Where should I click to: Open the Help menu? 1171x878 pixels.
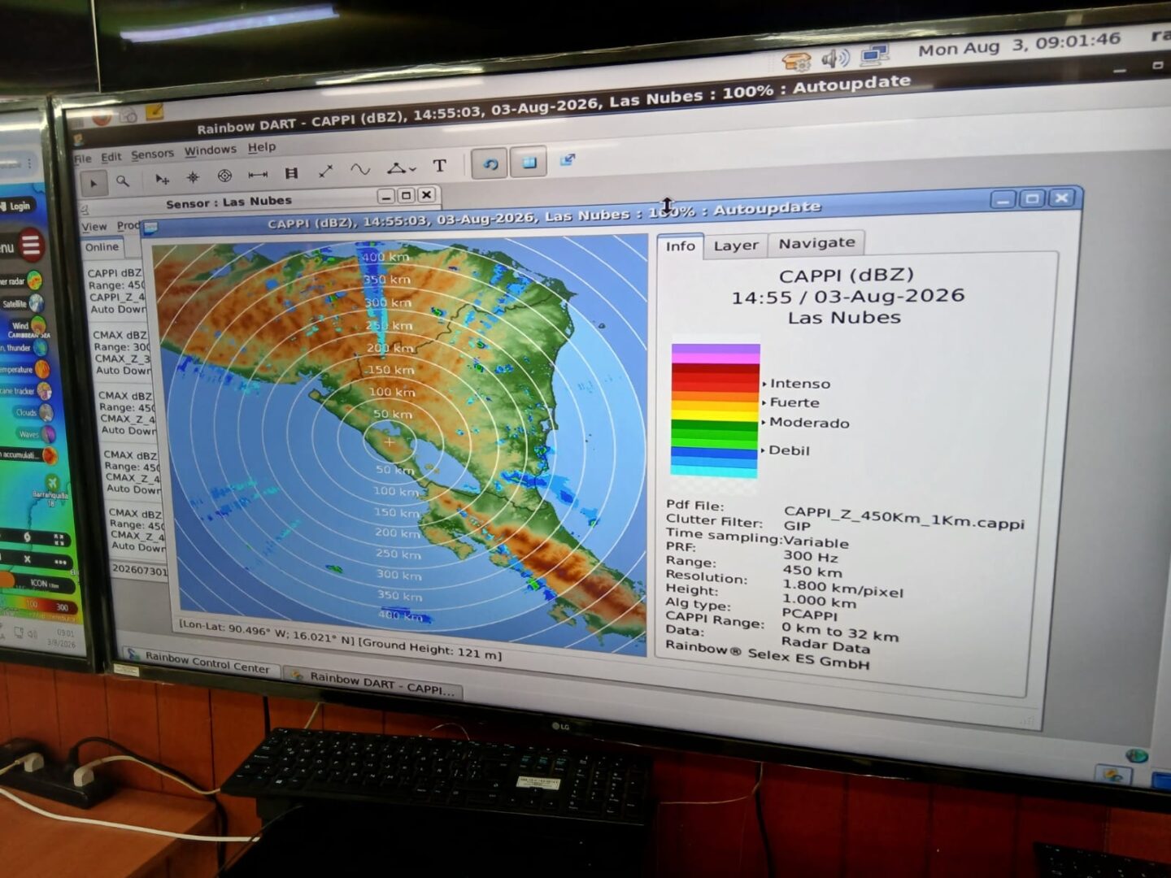tap(262, 147)
